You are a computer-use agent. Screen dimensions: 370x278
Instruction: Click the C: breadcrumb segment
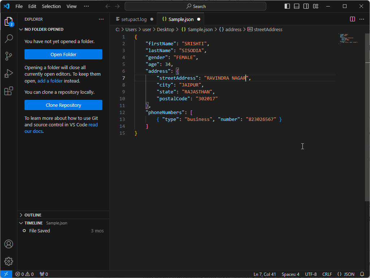point(117,30)
